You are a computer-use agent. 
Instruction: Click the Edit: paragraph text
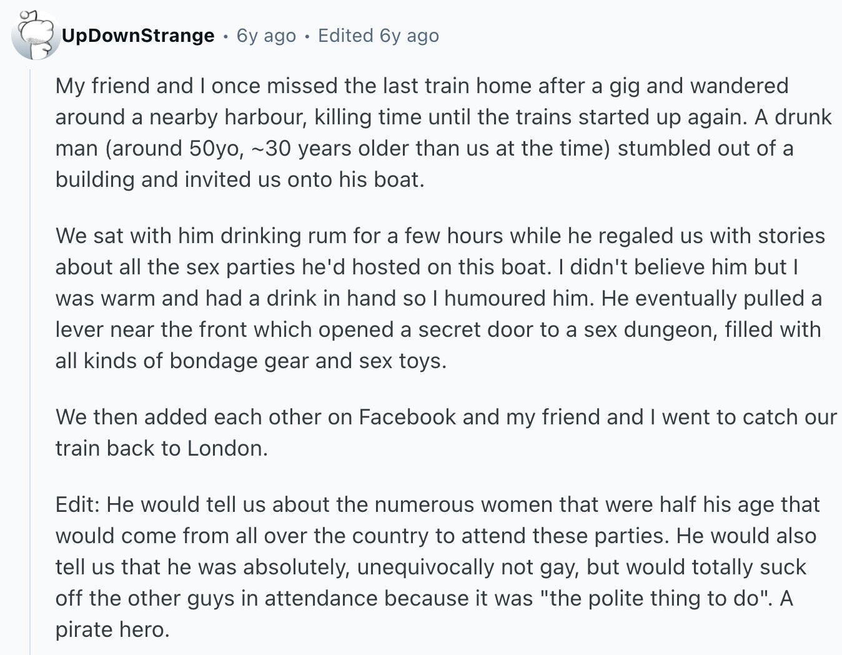point(437,567)
